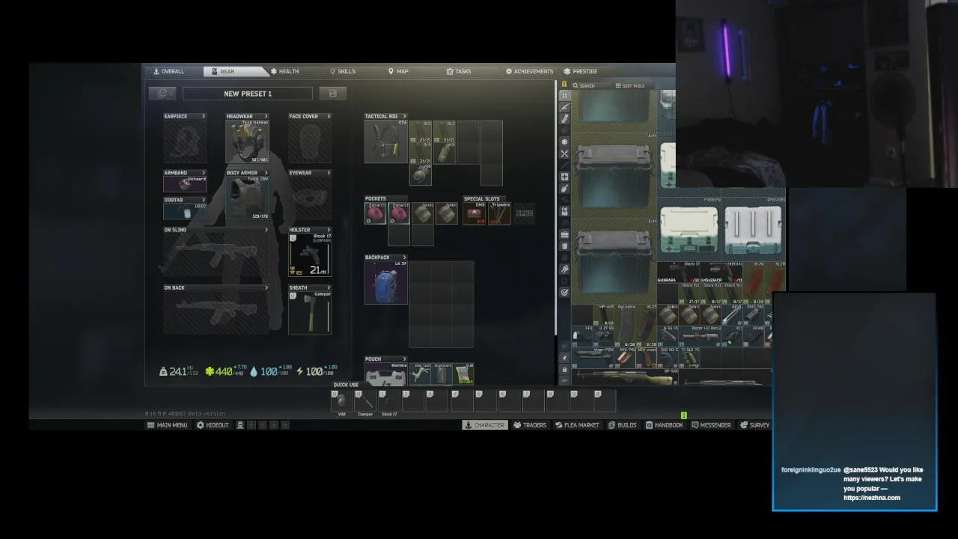Filter stash by body armor (vest icon)
This screenshot has width=958, height=539.
pyautogui.click(x=564, y=211)
